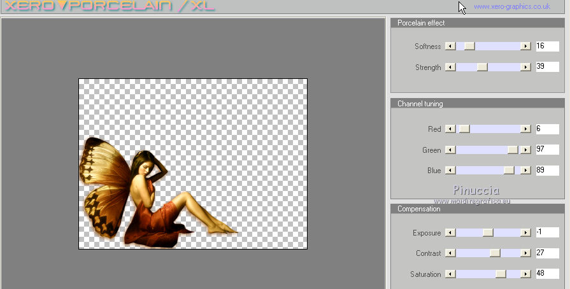Click the Saturation slider thumb

tap(501, 274)
